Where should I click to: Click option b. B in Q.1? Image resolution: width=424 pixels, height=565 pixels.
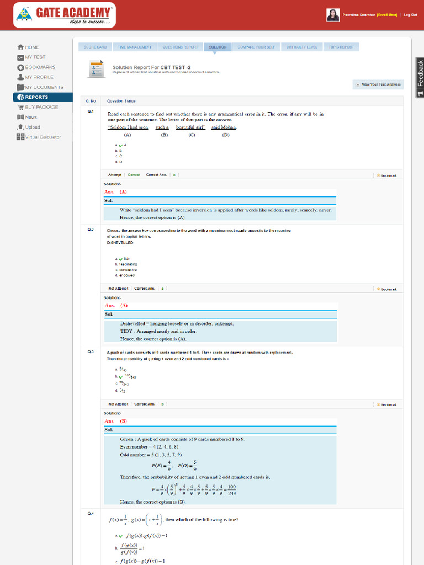click(119, 151)
